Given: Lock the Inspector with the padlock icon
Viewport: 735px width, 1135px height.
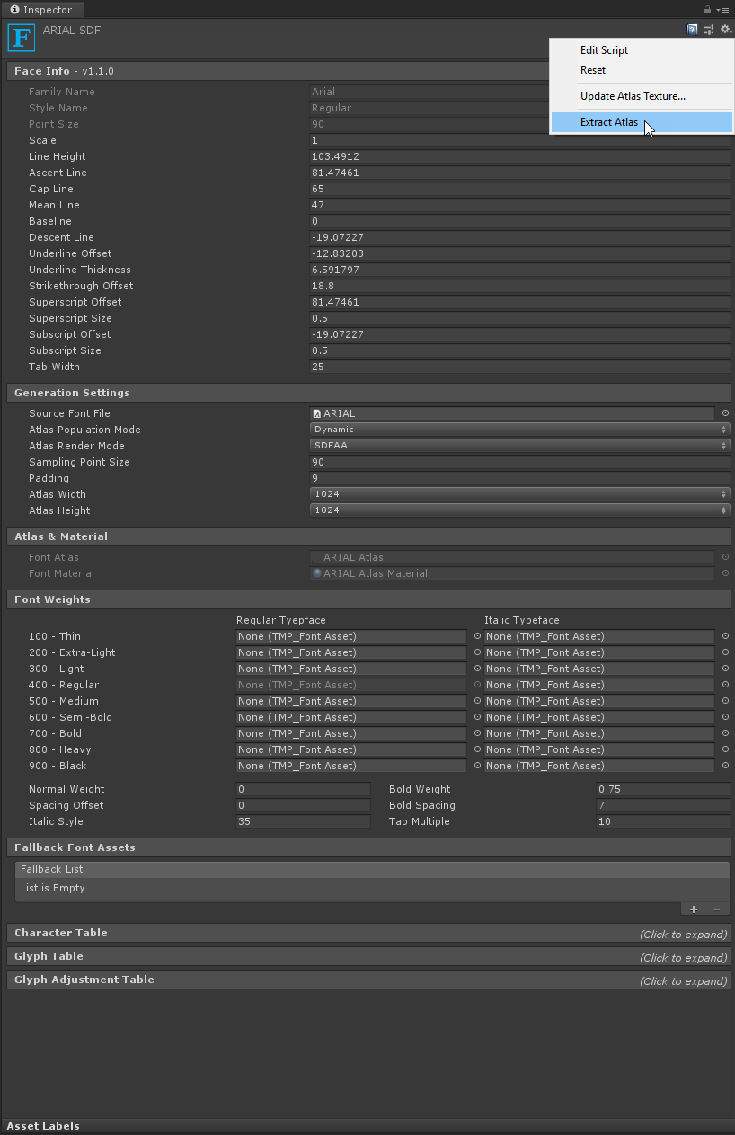Looking at the screenshot, I should (x=707, y=9).
